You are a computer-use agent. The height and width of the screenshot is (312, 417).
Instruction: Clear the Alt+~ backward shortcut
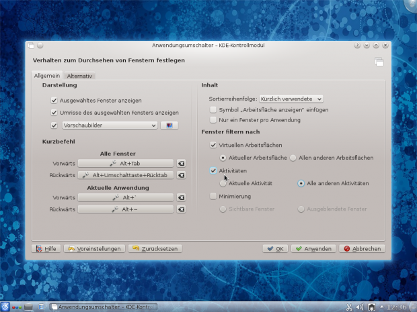click(x=180, y=209)
